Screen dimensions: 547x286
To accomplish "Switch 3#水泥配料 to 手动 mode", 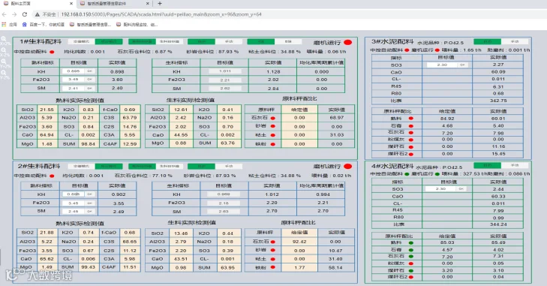I will pos(515,41).
